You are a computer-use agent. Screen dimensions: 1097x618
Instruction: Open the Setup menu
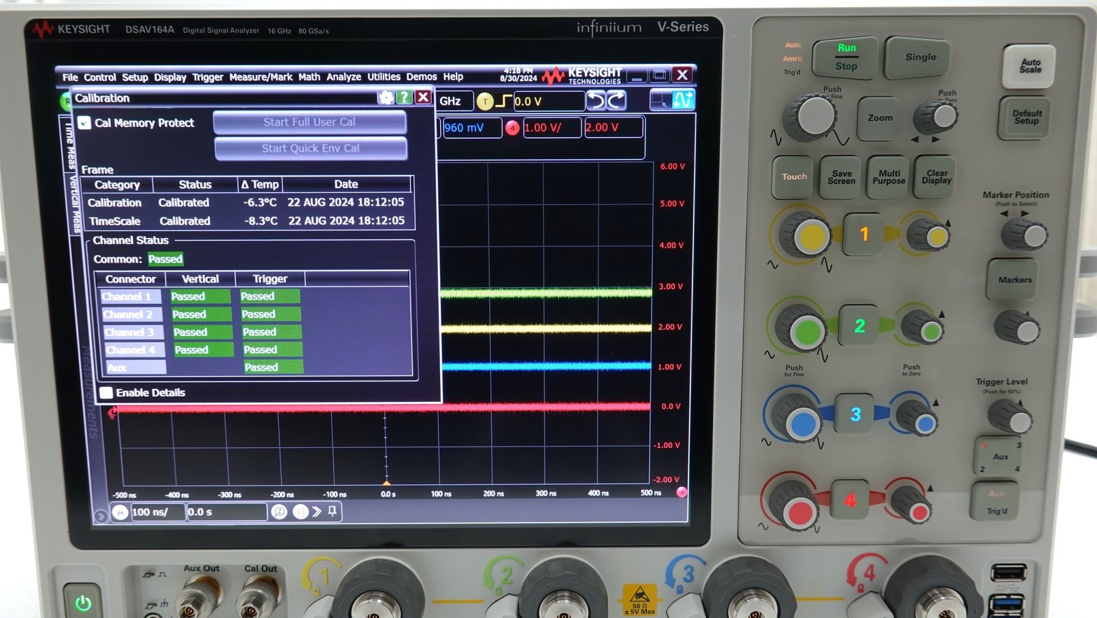pos(135,77)
